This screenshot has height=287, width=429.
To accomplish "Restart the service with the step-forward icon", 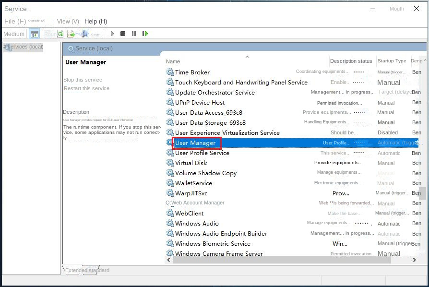I will 145,33.
